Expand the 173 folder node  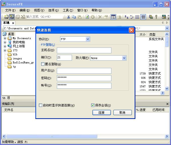(x=5, y=51)
